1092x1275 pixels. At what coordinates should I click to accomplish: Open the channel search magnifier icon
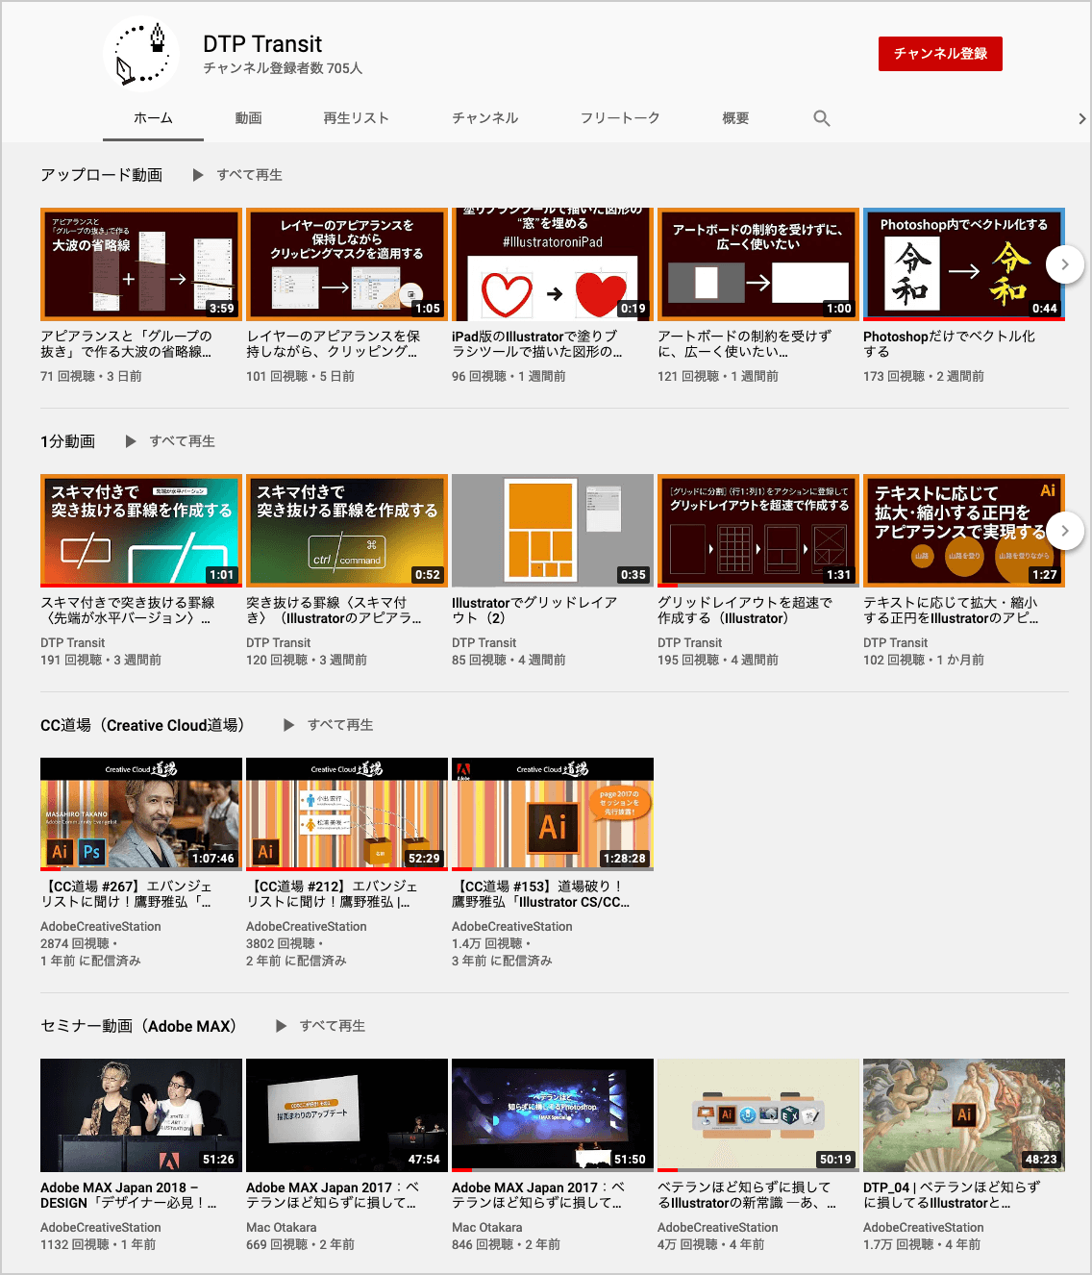click(821, 118)
